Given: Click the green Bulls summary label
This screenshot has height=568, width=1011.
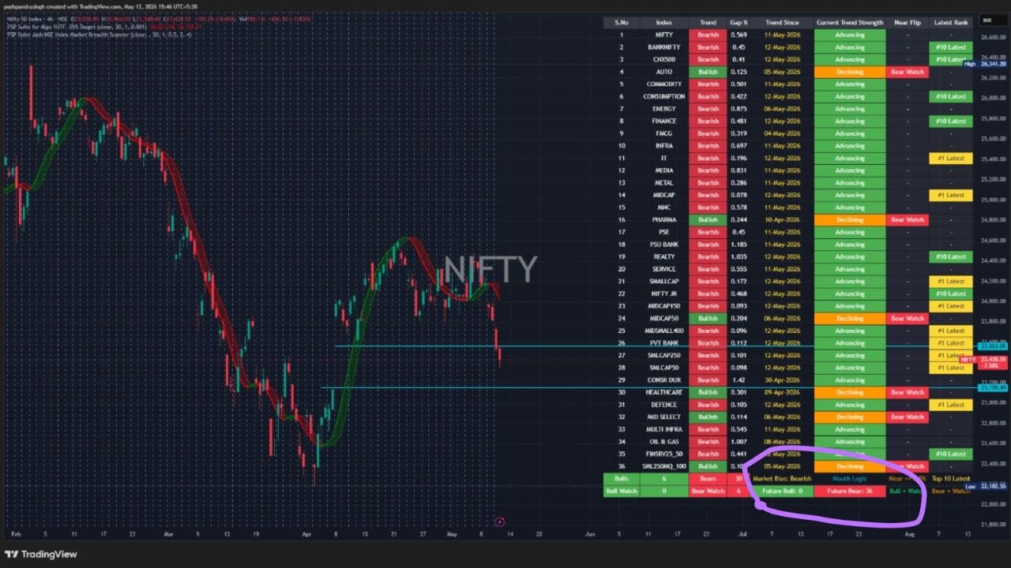Looking at the screenshot, I should (x=622, y=479).
